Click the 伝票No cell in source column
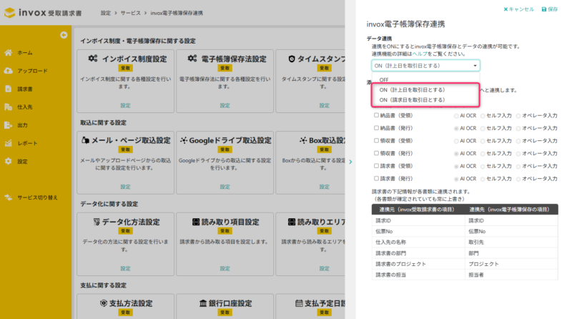Image resolution: width=572 pixels, height=319 pixels. click(418, 232)
